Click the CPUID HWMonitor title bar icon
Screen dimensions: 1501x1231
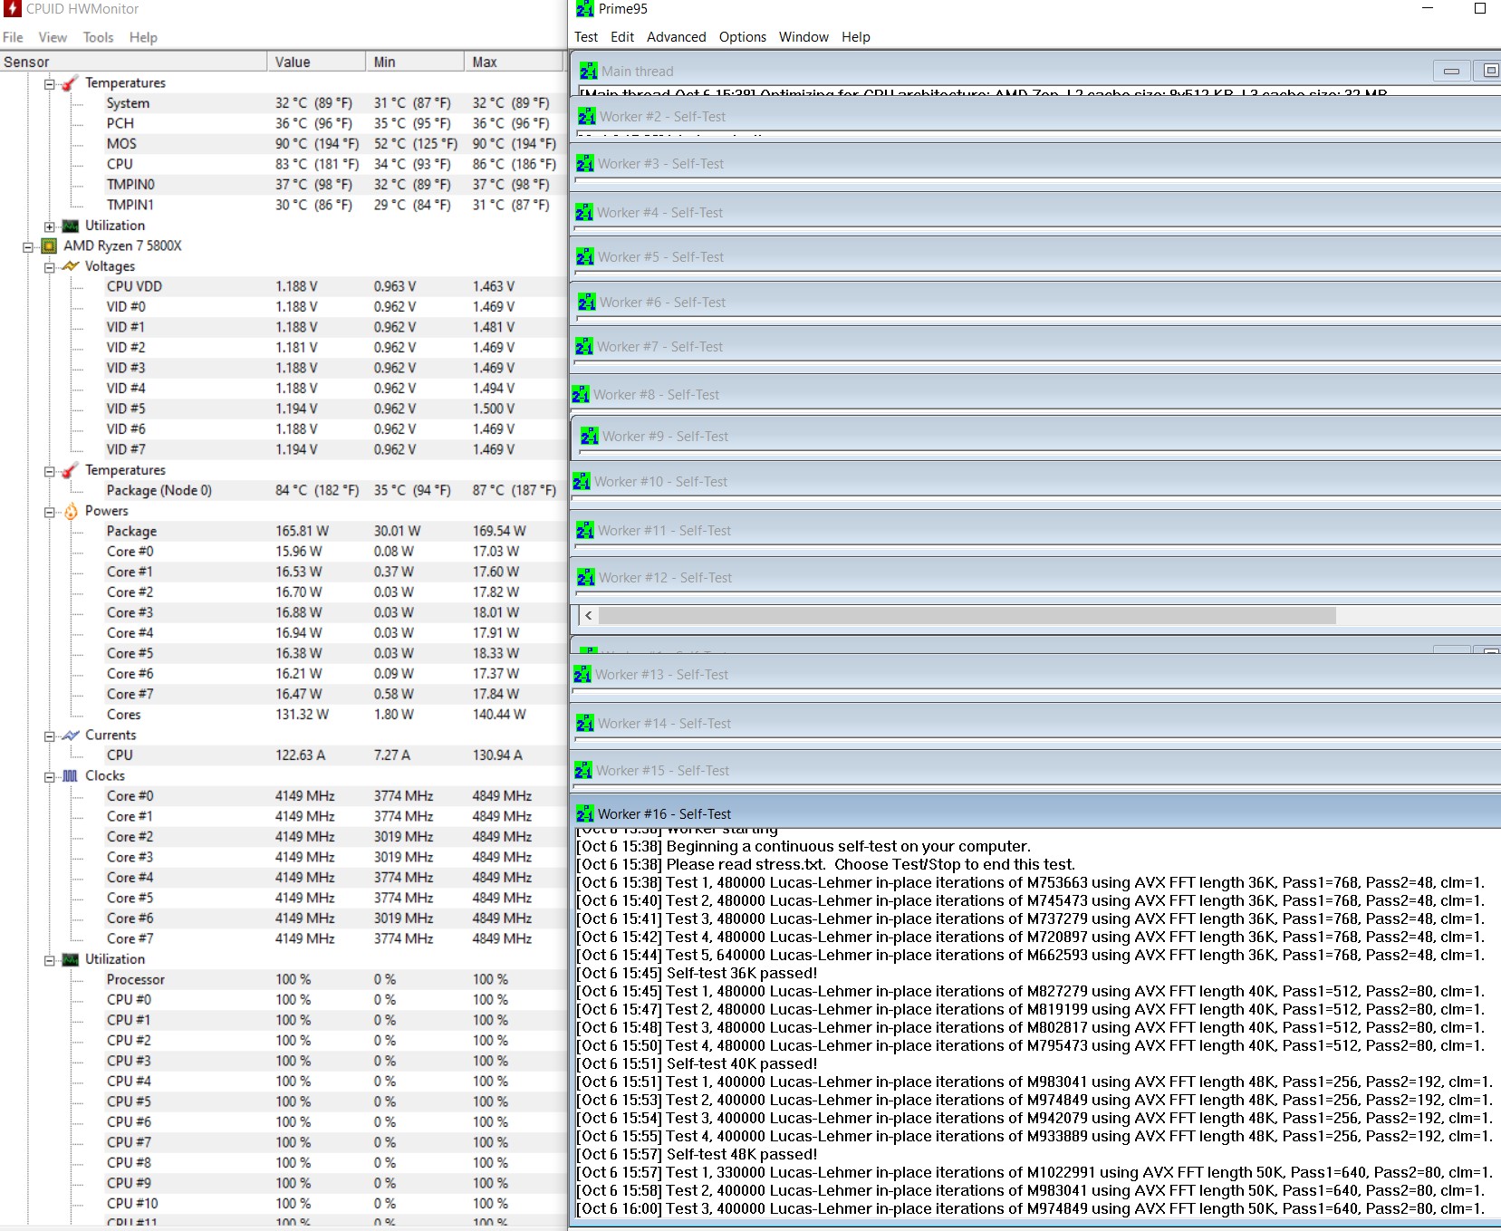[x=12, y=9]
